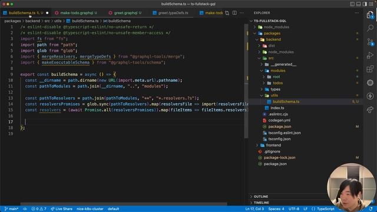Collapse the backend folder

pos(273,39)
